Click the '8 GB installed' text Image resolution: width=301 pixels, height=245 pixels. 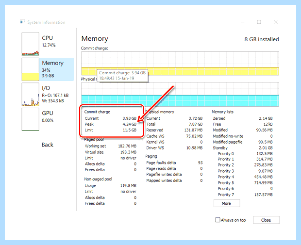point(262,39)
